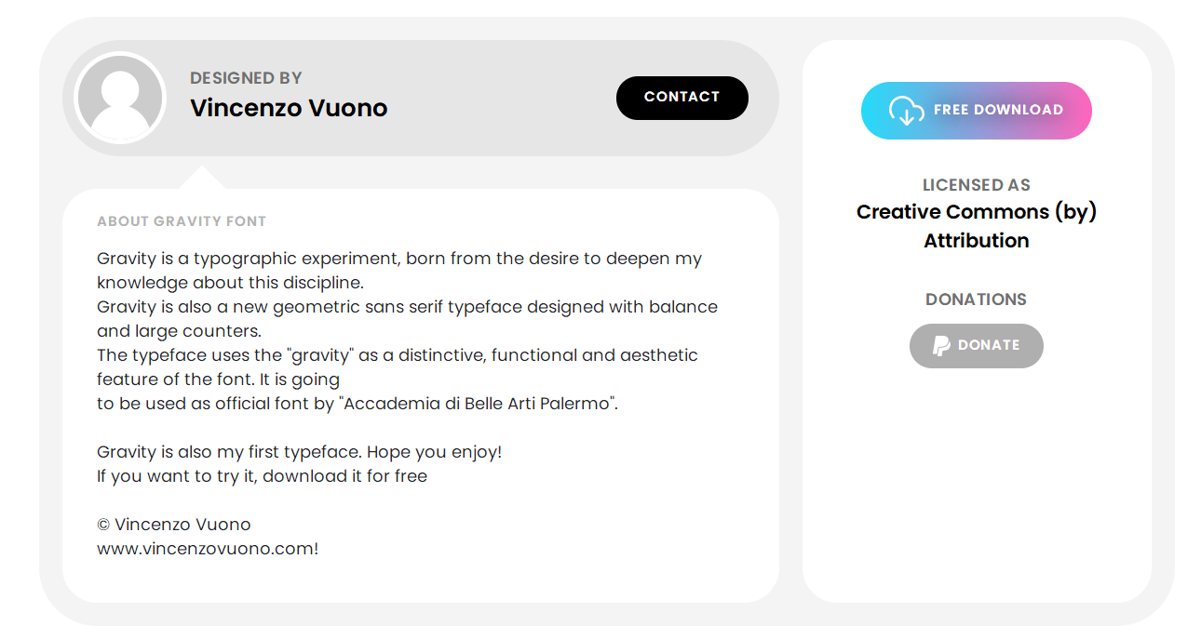
Task: Click the Free Download text label
Action: click(998, 110)
